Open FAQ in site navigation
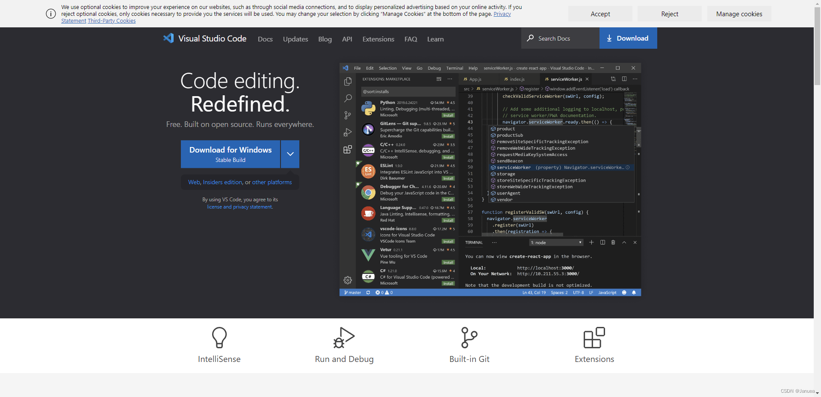Screen dimensions: 821x397 [x=411, y=39]
